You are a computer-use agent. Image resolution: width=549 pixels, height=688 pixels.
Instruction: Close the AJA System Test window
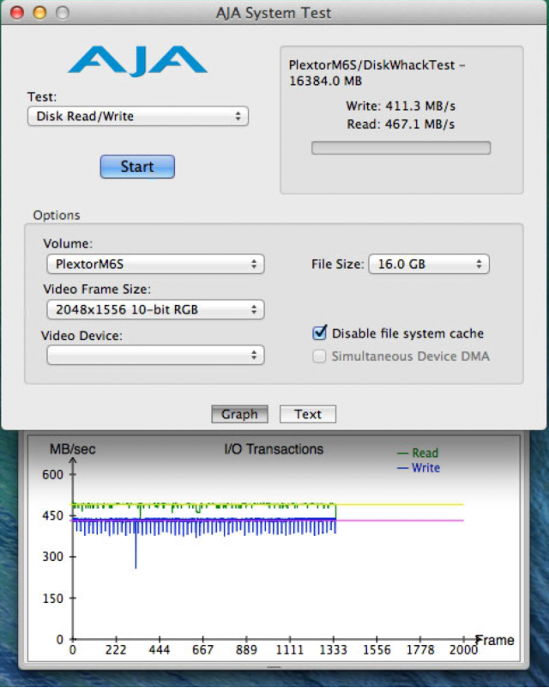click(16, 13)
